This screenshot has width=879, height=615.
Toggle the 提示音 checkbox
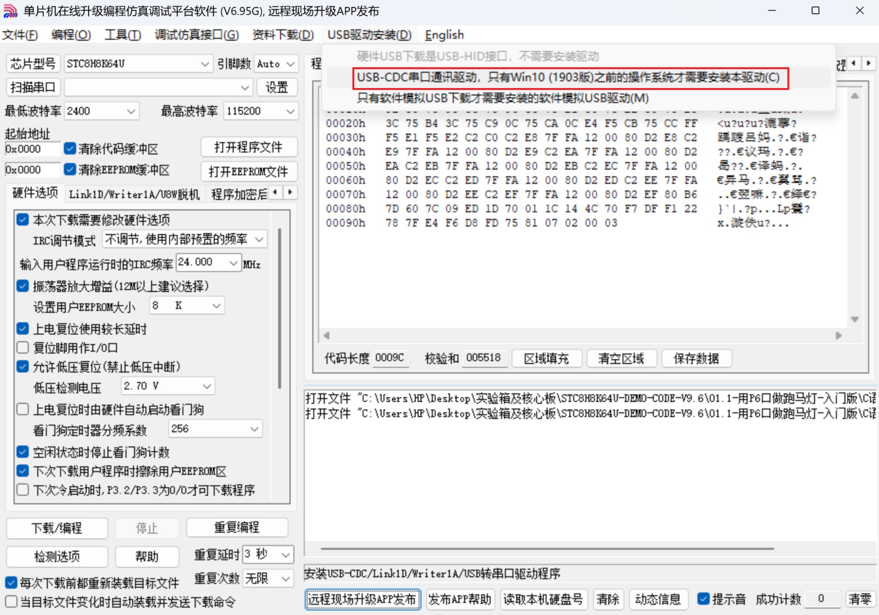click(703, 598)
